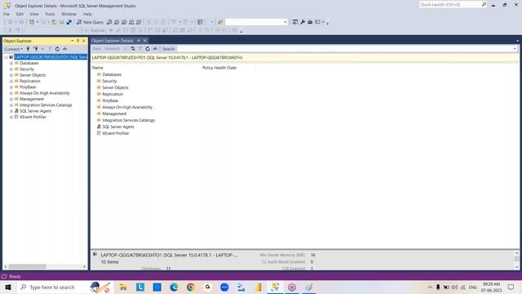Click the New Query toolbar button
The height and width of the screenshot is (294, 522).
[91, 22]
